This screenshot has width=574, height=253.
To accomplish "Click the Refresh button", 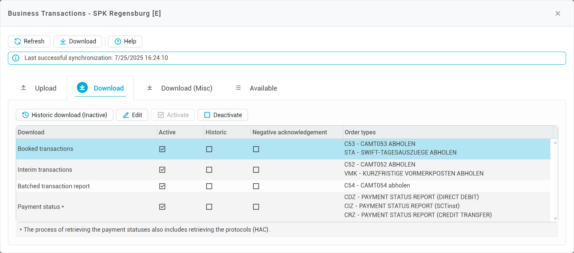I will (x=29, y=42).
